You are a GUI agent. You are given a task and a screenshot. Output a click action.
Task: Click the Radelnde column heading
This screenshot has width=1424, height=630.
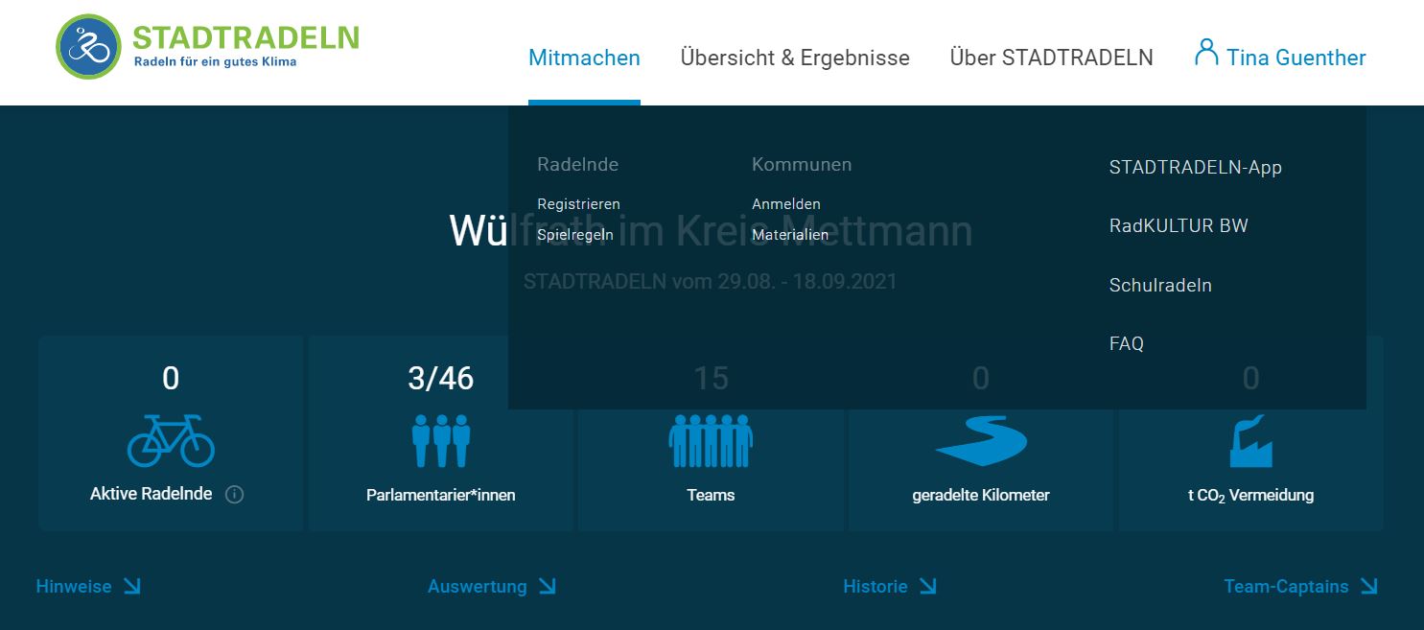point(577,164)
